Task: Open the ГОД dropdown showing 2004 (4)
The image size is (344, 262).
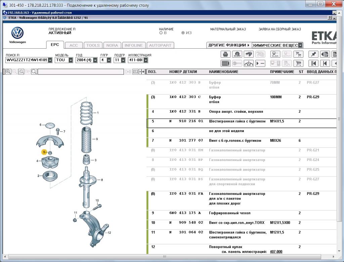Action: point(95,60)
